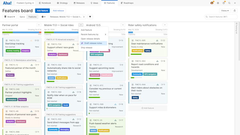The height and width of the screenshot is (135, 240).
Task: Choose Draft release notes menu item
Action: 93,43
